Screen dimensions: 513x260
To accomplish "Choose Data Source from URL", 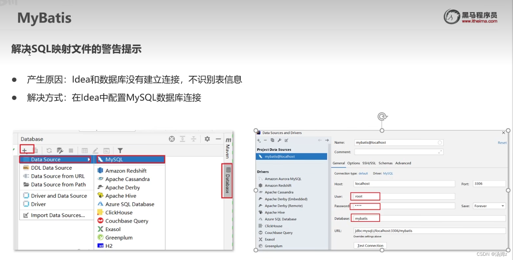I will point(57,176).
